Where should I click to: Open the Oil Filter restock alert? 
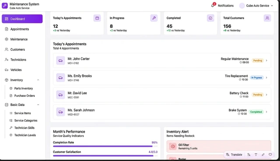219,147
